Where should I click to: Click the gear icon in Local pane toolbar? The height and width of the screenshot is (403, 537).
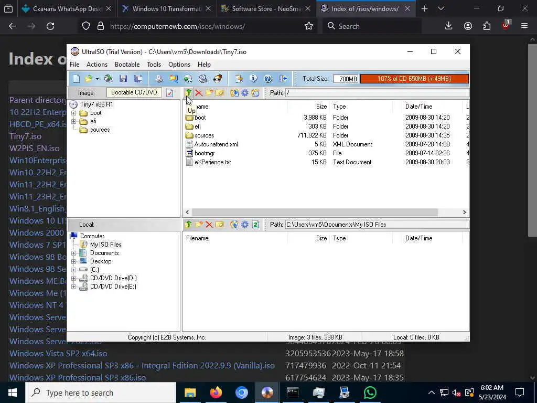click(x=245, y=225)
